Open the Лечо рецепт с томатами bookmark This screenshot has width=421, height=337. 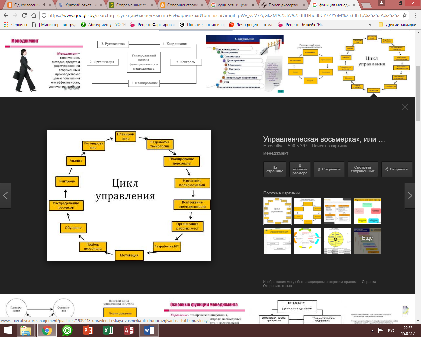251,25
